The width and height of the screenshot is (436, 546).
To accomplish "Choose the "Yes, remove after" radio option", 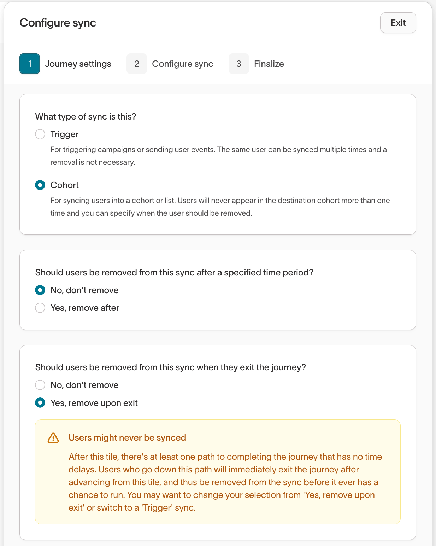I will click(40, 308).
